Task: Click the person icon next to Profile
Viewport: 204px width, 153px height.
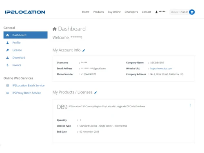Action: (7, 43)
